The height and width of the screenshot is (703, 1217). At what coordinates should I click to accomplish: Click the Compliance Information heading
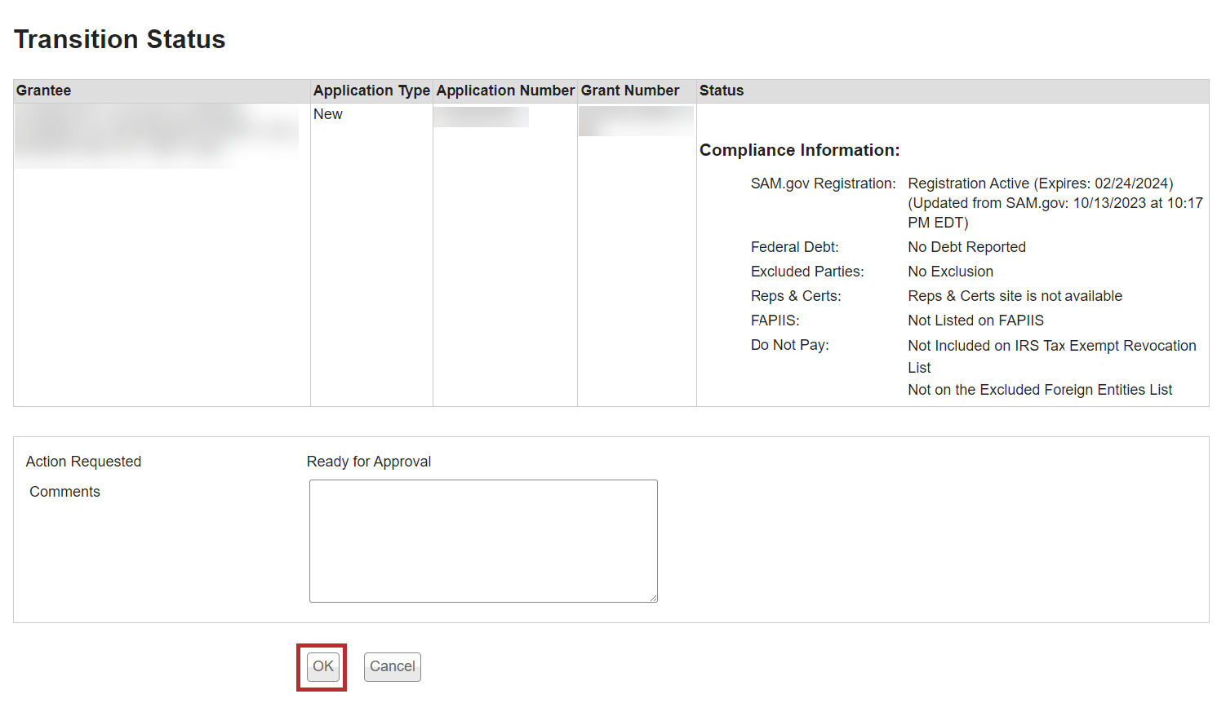799,150
